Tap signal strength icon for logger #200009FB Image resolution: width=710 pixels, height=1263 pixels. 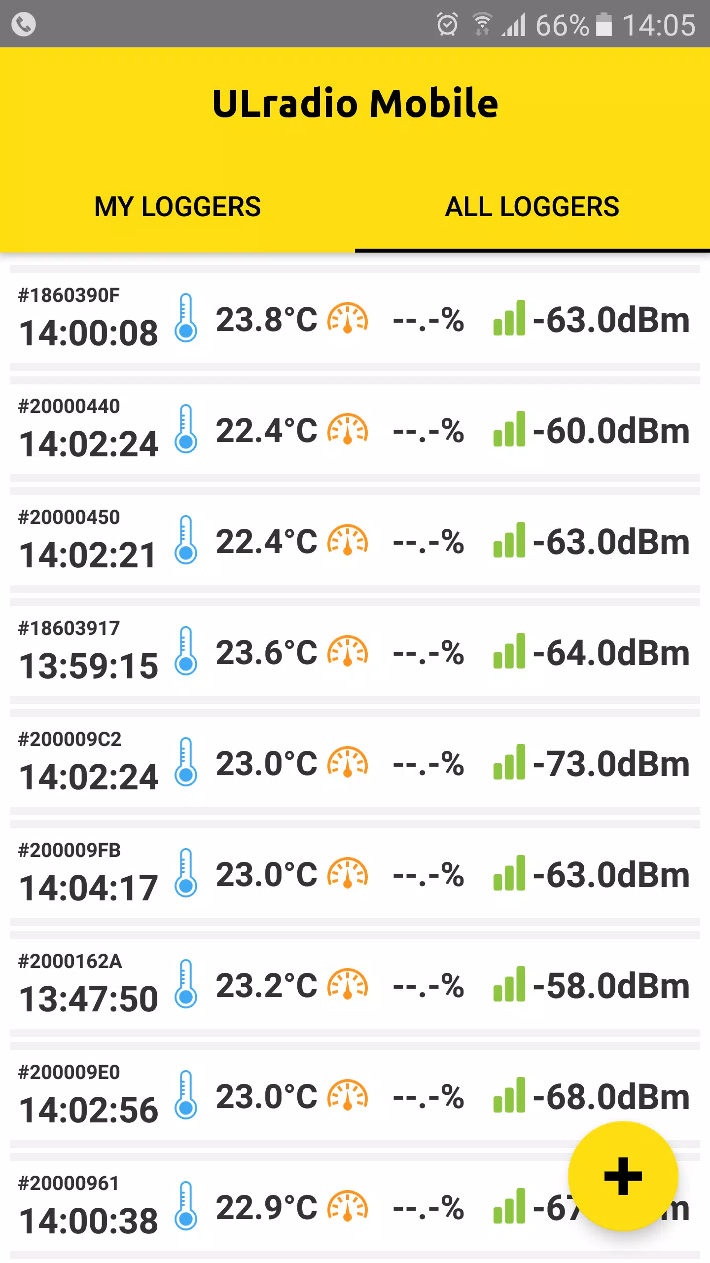[509, 873]
